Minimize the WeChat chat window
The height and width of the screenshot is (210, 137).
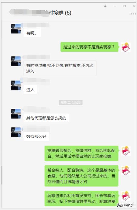(x=115, y=6)
